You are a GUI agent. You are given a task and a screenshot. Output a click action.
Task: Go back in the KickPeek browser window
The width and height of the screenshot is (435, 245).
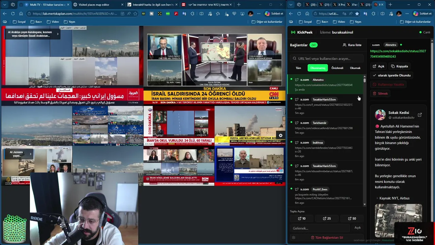[x=291, y=14]
